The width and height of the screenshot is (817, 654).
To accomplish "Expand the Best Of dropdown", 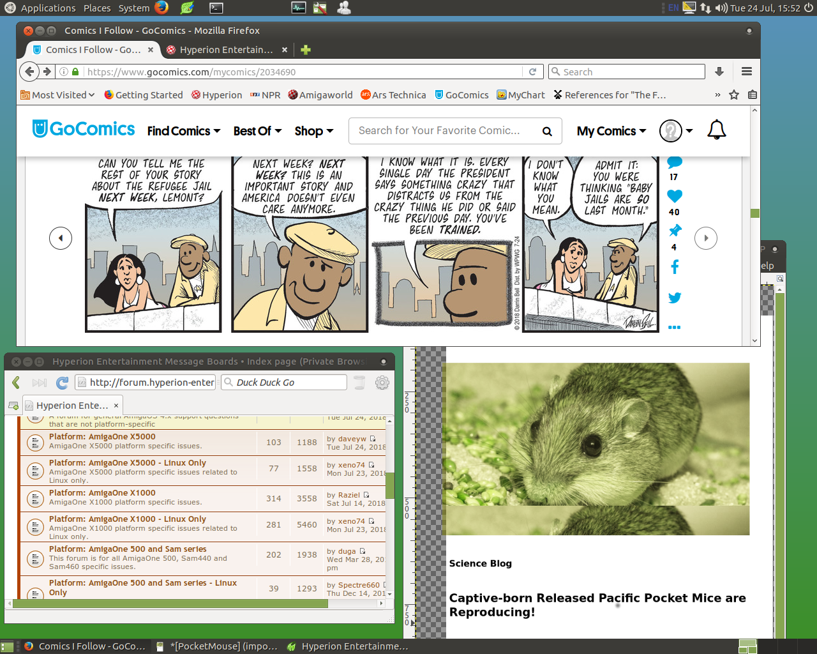I will (257, 131).
